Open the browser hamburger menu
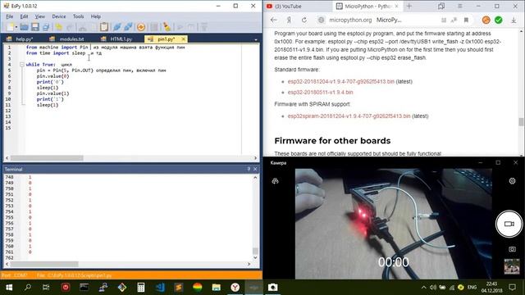The image size is (525, 295). point(460,7)
